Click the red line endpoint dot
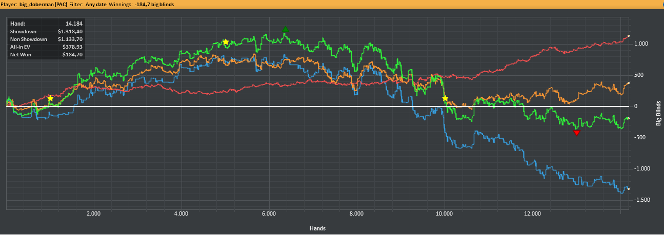Viewport: 664px width, 235px height. tap(629, 36)
